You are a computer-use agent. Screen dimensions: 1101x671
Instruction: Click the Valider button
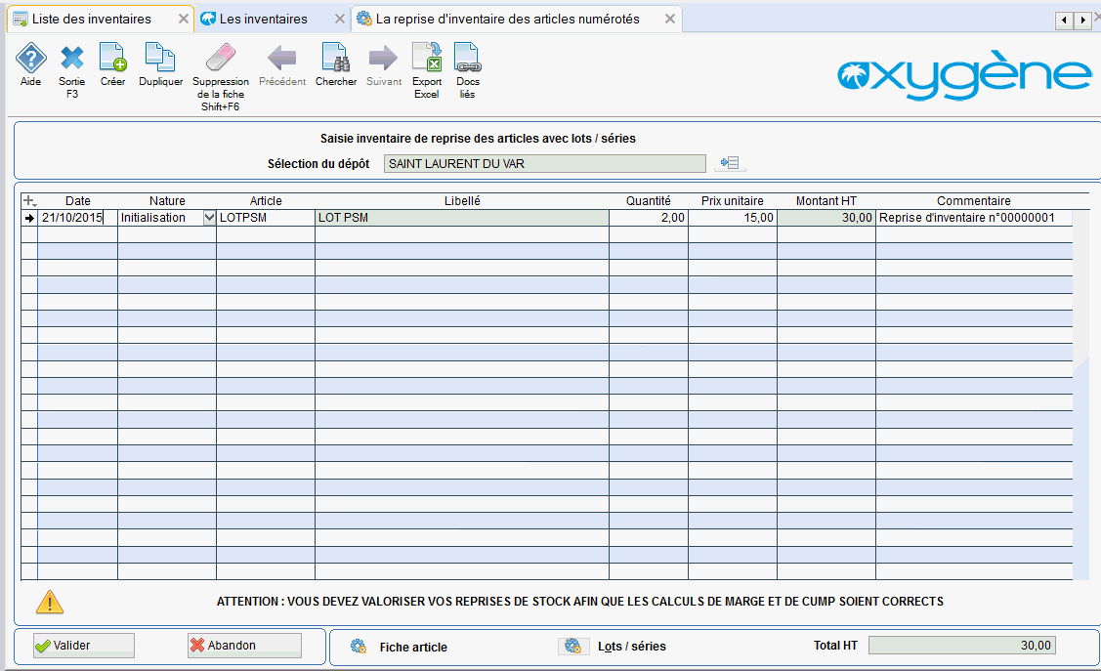point(84,645)
